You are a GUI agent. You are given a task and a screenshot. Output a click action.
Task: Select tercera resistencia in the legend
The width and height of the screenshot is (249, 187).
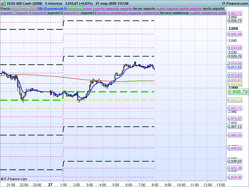pyautogui.click(x=174, y=13)
